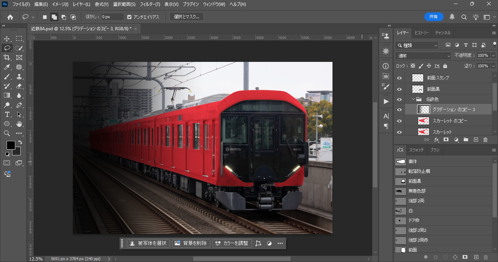Select the 転落防止柵 path
The image size is (498, 262).
(419, 171)
